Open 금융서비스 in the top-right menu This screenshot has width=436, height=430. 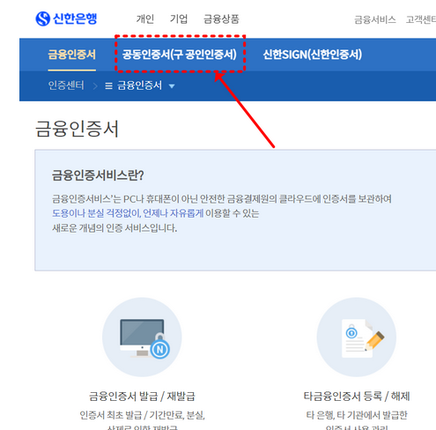(x=375, y=19)
